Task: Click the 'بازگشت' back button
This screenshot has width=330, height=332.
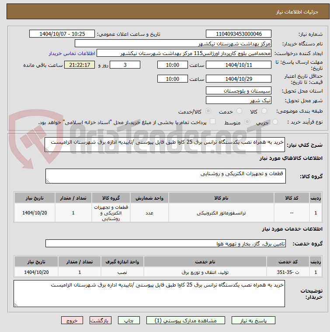Action: (x=101, y=320)
